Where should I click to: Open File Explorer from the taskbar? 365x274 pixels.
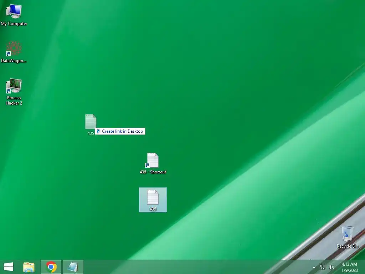(x=29, y=267)
